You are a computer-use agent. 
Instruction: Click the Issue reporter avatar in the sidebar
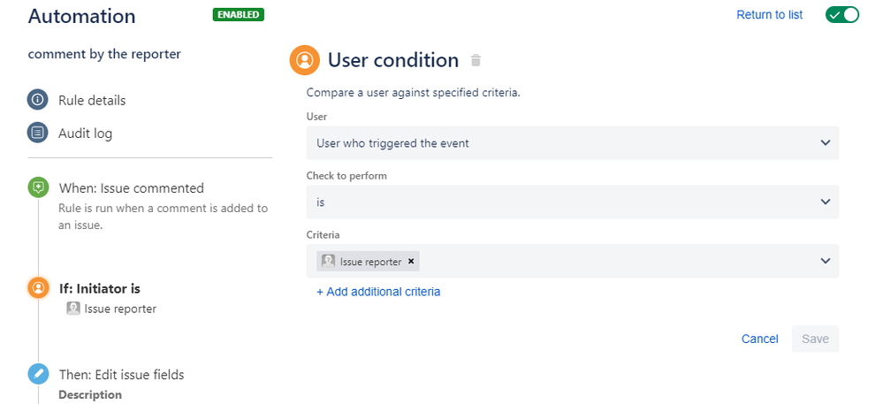(x=73, y=309)
